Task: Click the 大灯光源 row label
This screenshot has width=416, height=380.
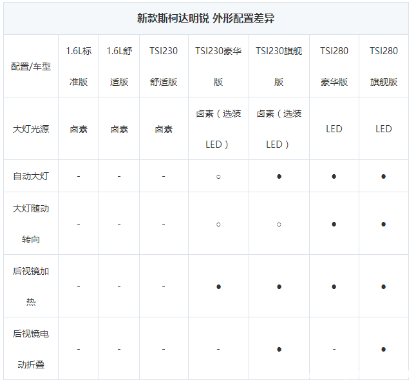Action: click(x=30, y=128)
